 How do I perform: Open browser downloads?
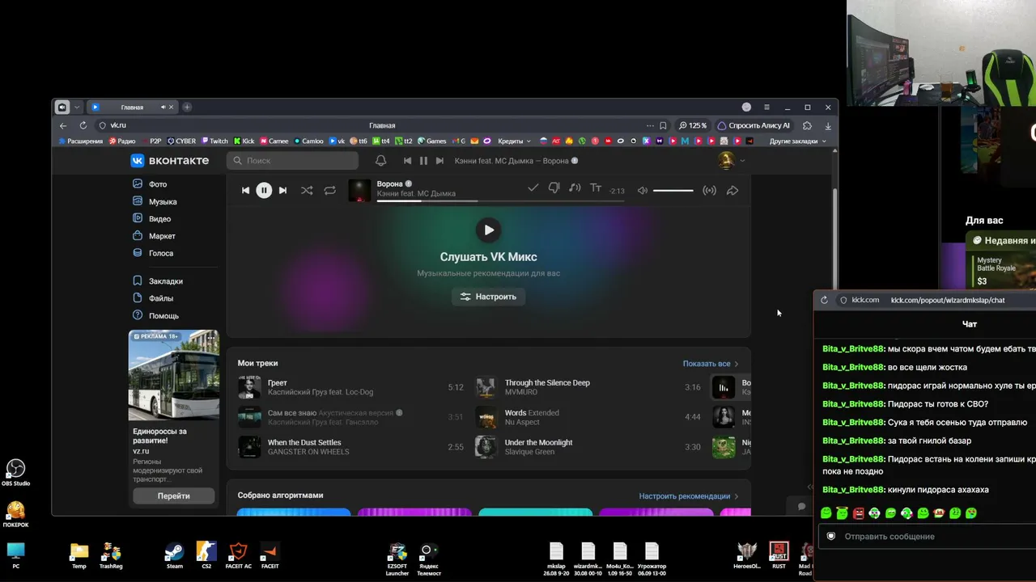click(828, 125)
